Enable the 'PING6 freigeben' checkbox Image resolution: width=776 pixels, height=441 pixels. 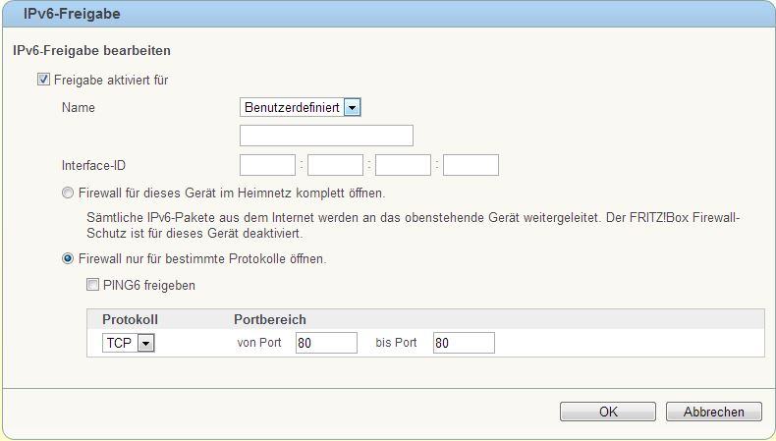92,285
